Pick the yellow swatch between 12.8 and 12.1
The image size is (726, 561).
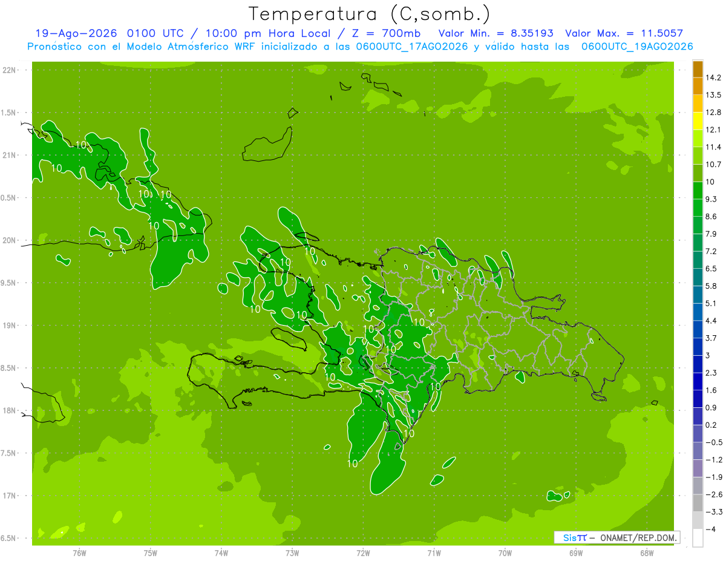[698, 121]
